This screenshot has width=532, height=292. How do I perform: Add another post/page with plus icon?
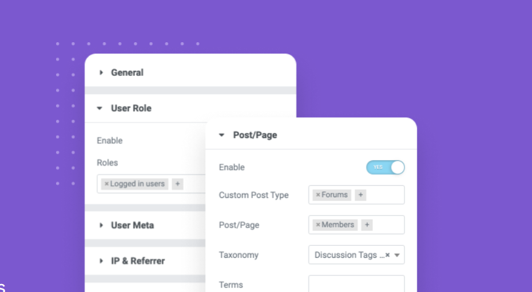367,225
